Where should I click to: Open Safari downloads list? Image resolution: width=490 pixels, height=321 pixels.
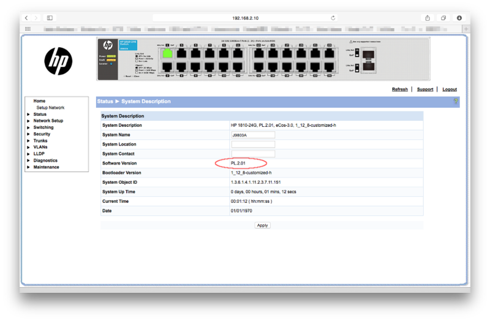[459, 18]
